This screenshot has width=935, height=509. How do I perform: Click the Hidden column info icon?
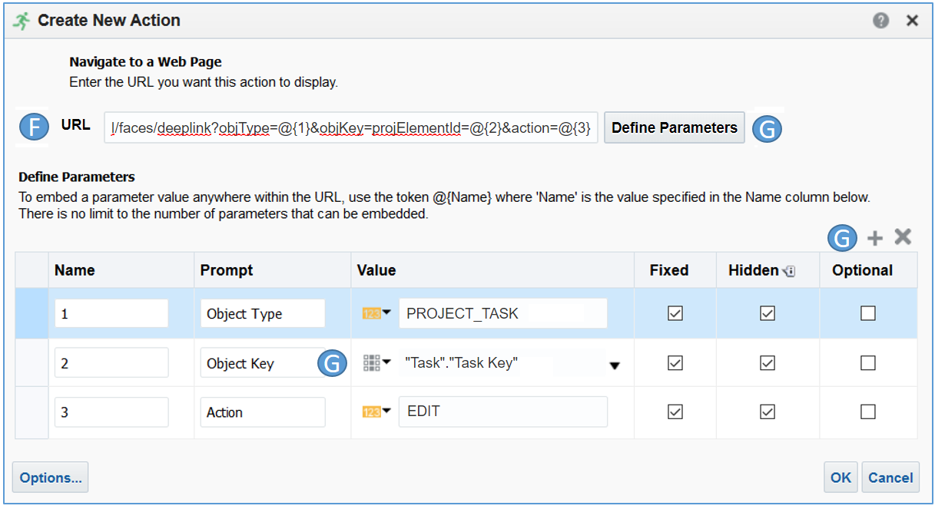tap(790, 271)
